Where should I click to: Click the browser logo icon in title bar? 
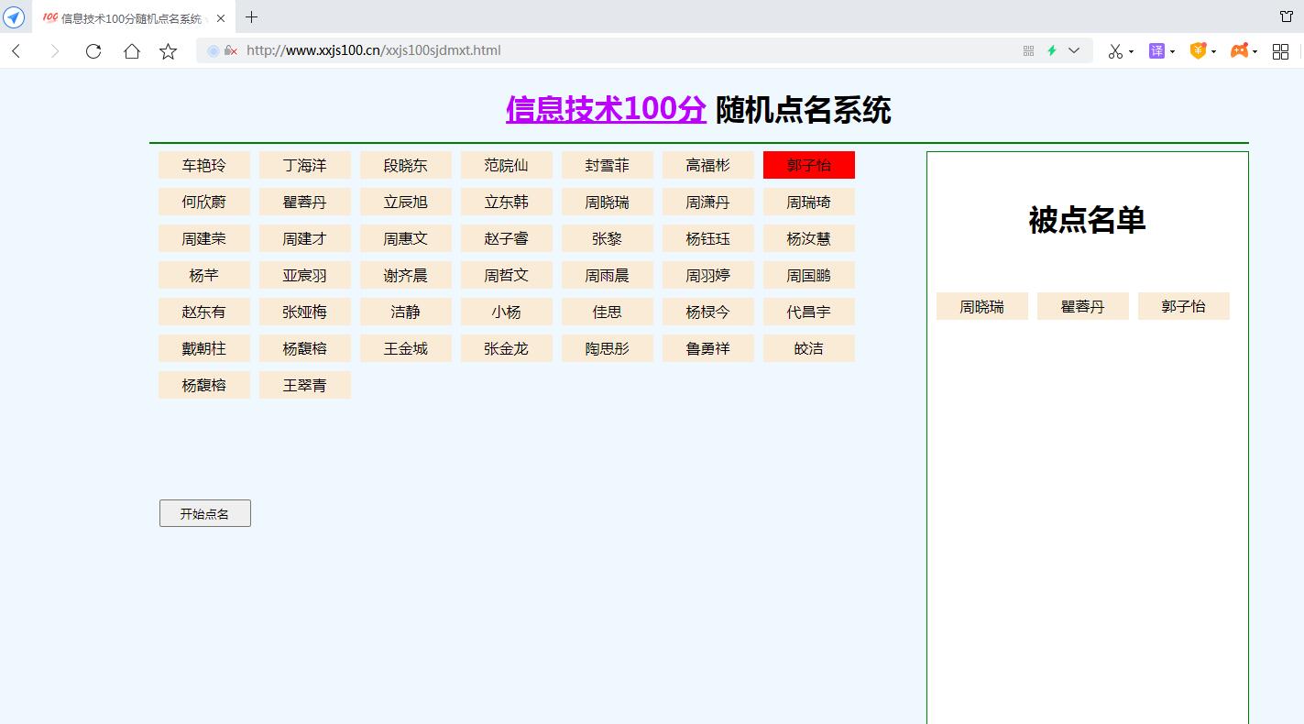point(14,16)
